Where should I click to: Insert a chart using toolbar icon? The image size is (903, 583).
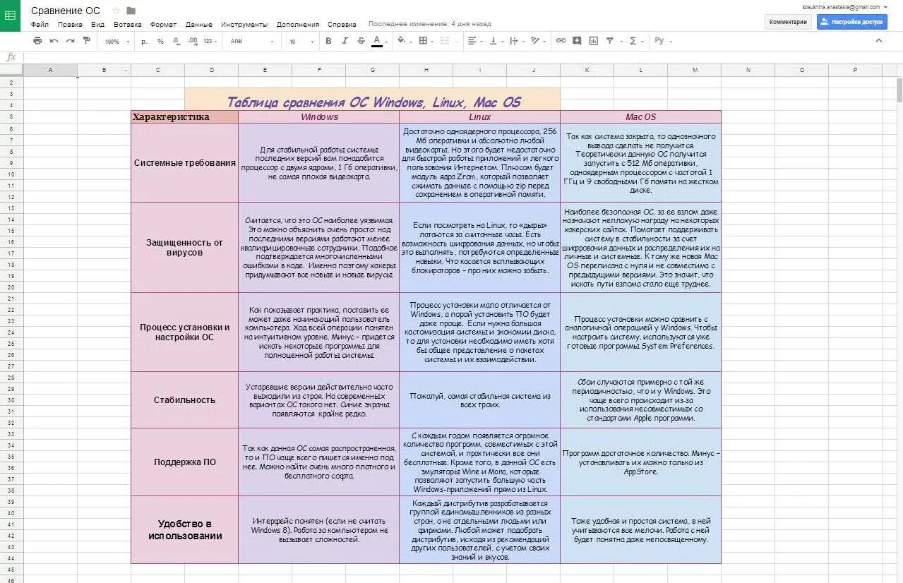(593, 41)
